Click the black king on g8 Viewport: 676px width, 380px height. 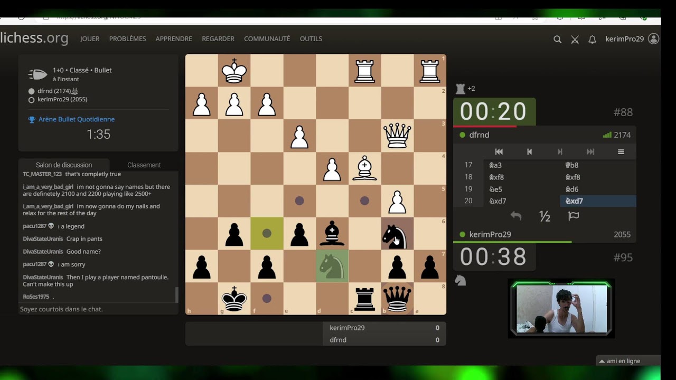point(234,299)
